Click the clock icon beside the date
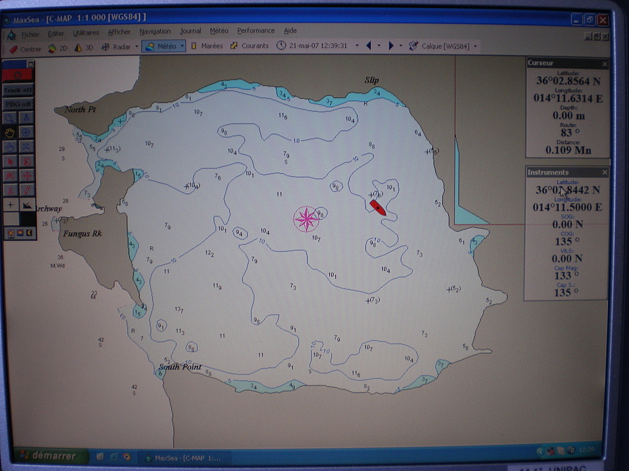Viewport: 629px width, 471px height. (x=281, y=45)
